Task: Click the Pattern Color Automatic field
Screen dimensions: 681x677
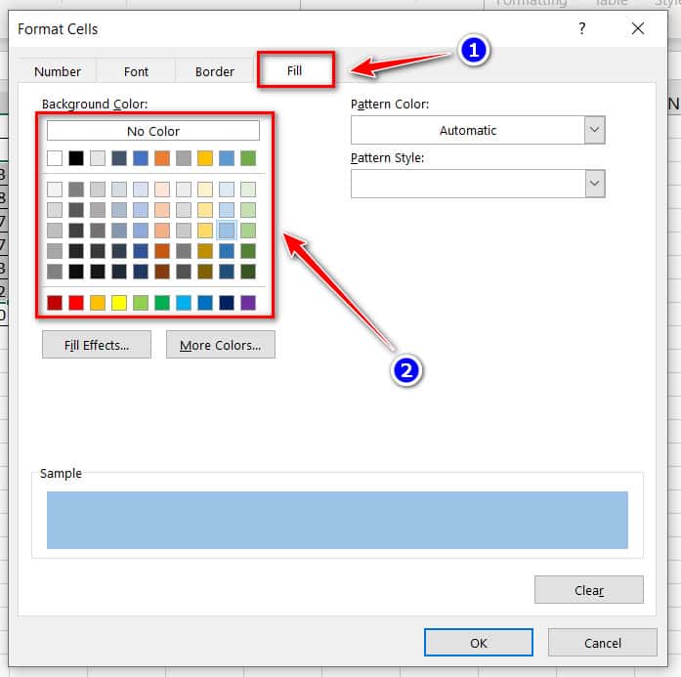Action: pyautogui.click(x=468, y=130)
